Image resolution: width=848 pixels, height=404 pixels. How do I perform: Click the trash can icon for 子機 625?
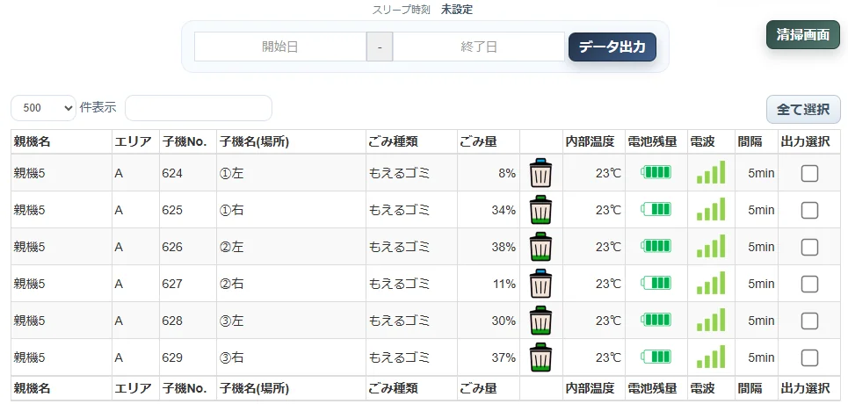point(540,210)
